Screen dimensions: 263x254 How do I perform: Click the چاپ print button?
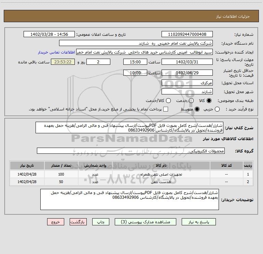101,222
